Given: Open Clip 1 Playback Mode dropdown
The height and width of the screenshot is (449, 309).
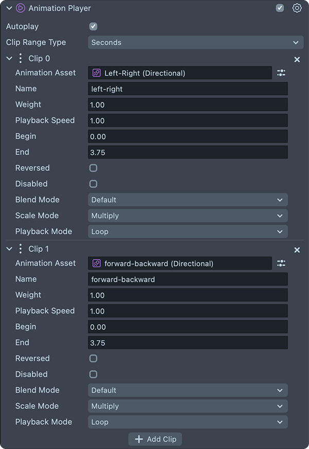Looking at the screenshot, I should (187, 422).
